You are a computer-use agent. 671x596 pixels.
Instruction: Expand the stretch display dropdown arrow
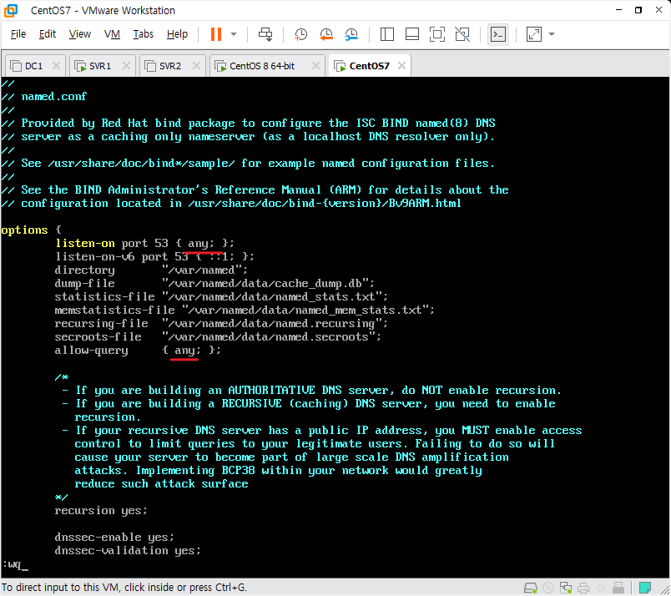(x=552, y=34)
